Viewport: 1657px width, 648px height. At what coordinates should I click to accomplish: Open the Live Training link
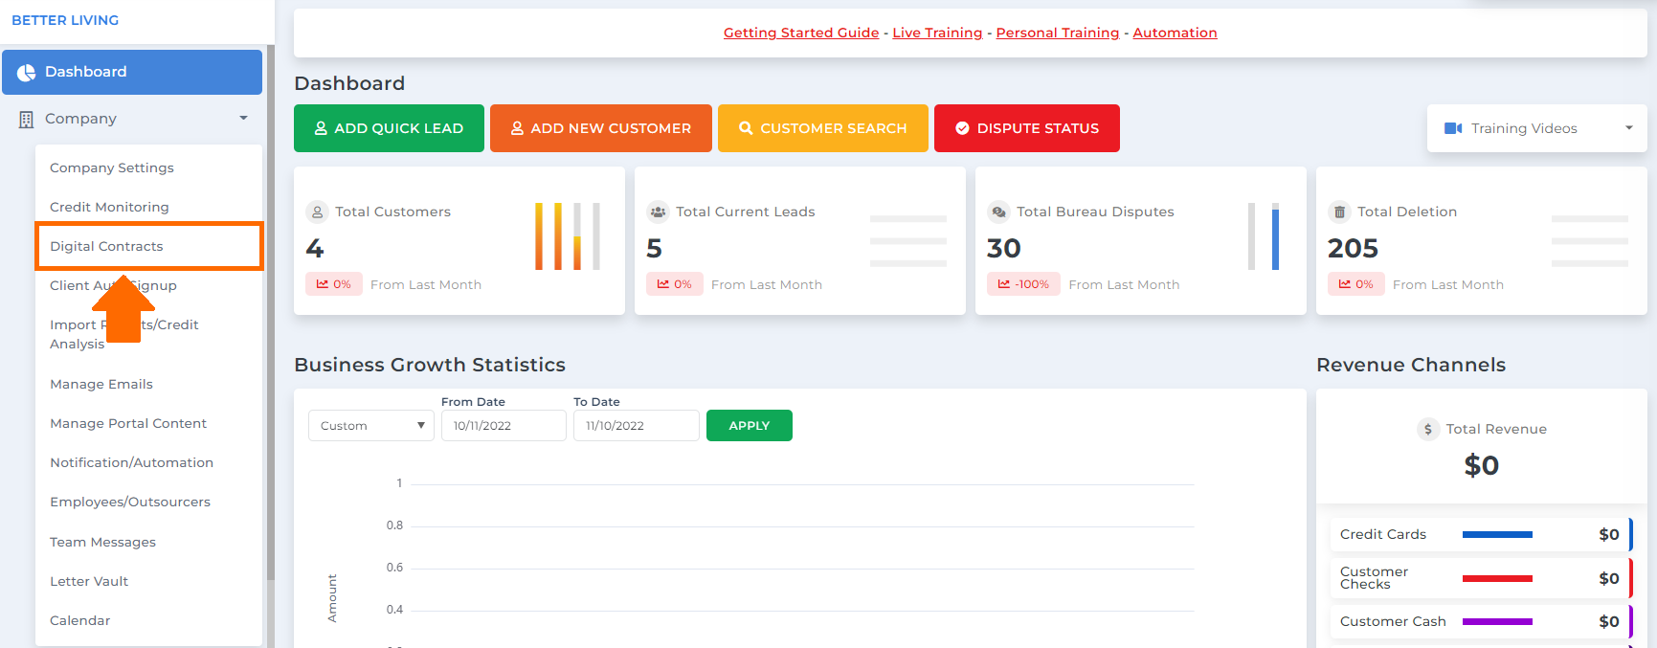coord(937,33)
